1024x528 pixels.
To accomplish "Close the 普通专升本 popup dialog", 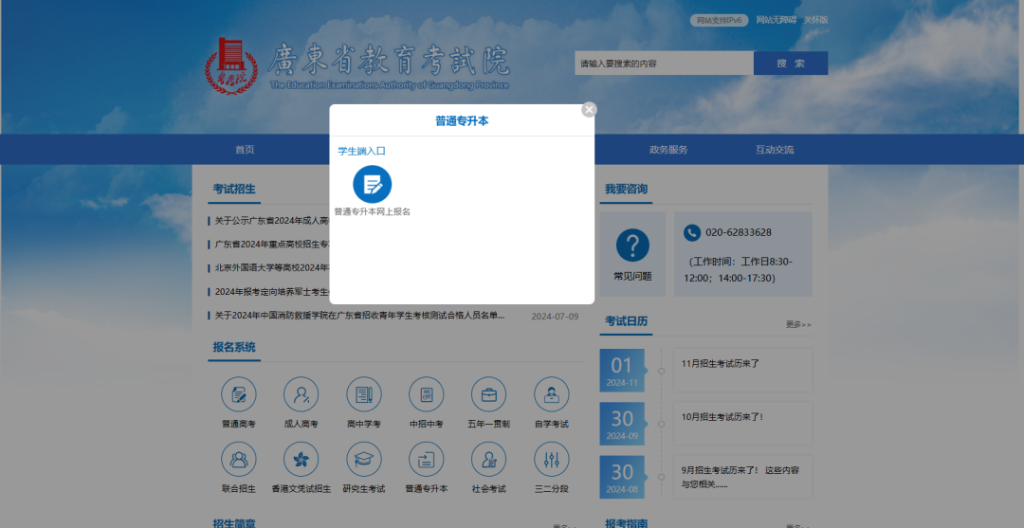I will pos(589,110).
